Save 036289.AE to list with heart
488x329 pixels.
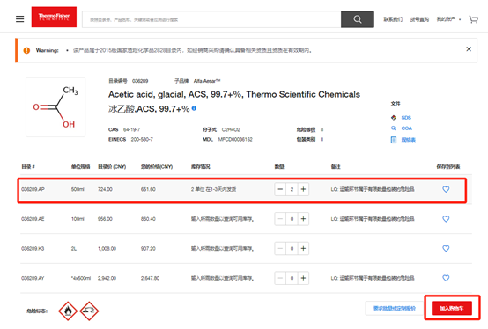coord(446,219)
